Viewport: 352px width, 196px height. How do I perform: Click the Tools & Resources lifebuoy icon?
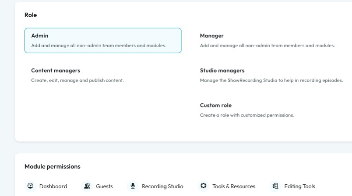[203, 186]
